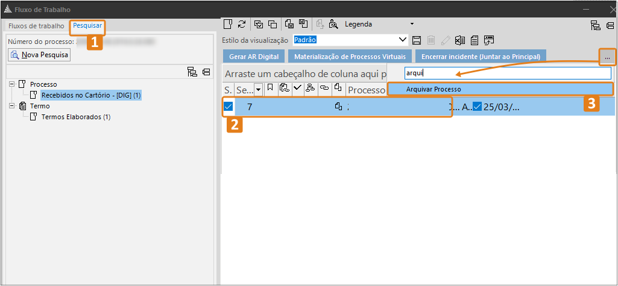Open the Estilo da visualização dropdown
Viewport: 618px width, 286px height.
(403, 40)
